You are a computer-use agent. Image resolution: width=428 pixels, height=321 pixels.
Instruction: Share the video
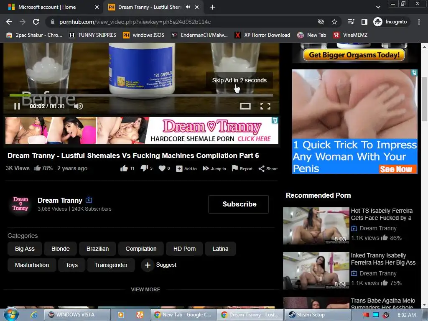pos(268,169)
